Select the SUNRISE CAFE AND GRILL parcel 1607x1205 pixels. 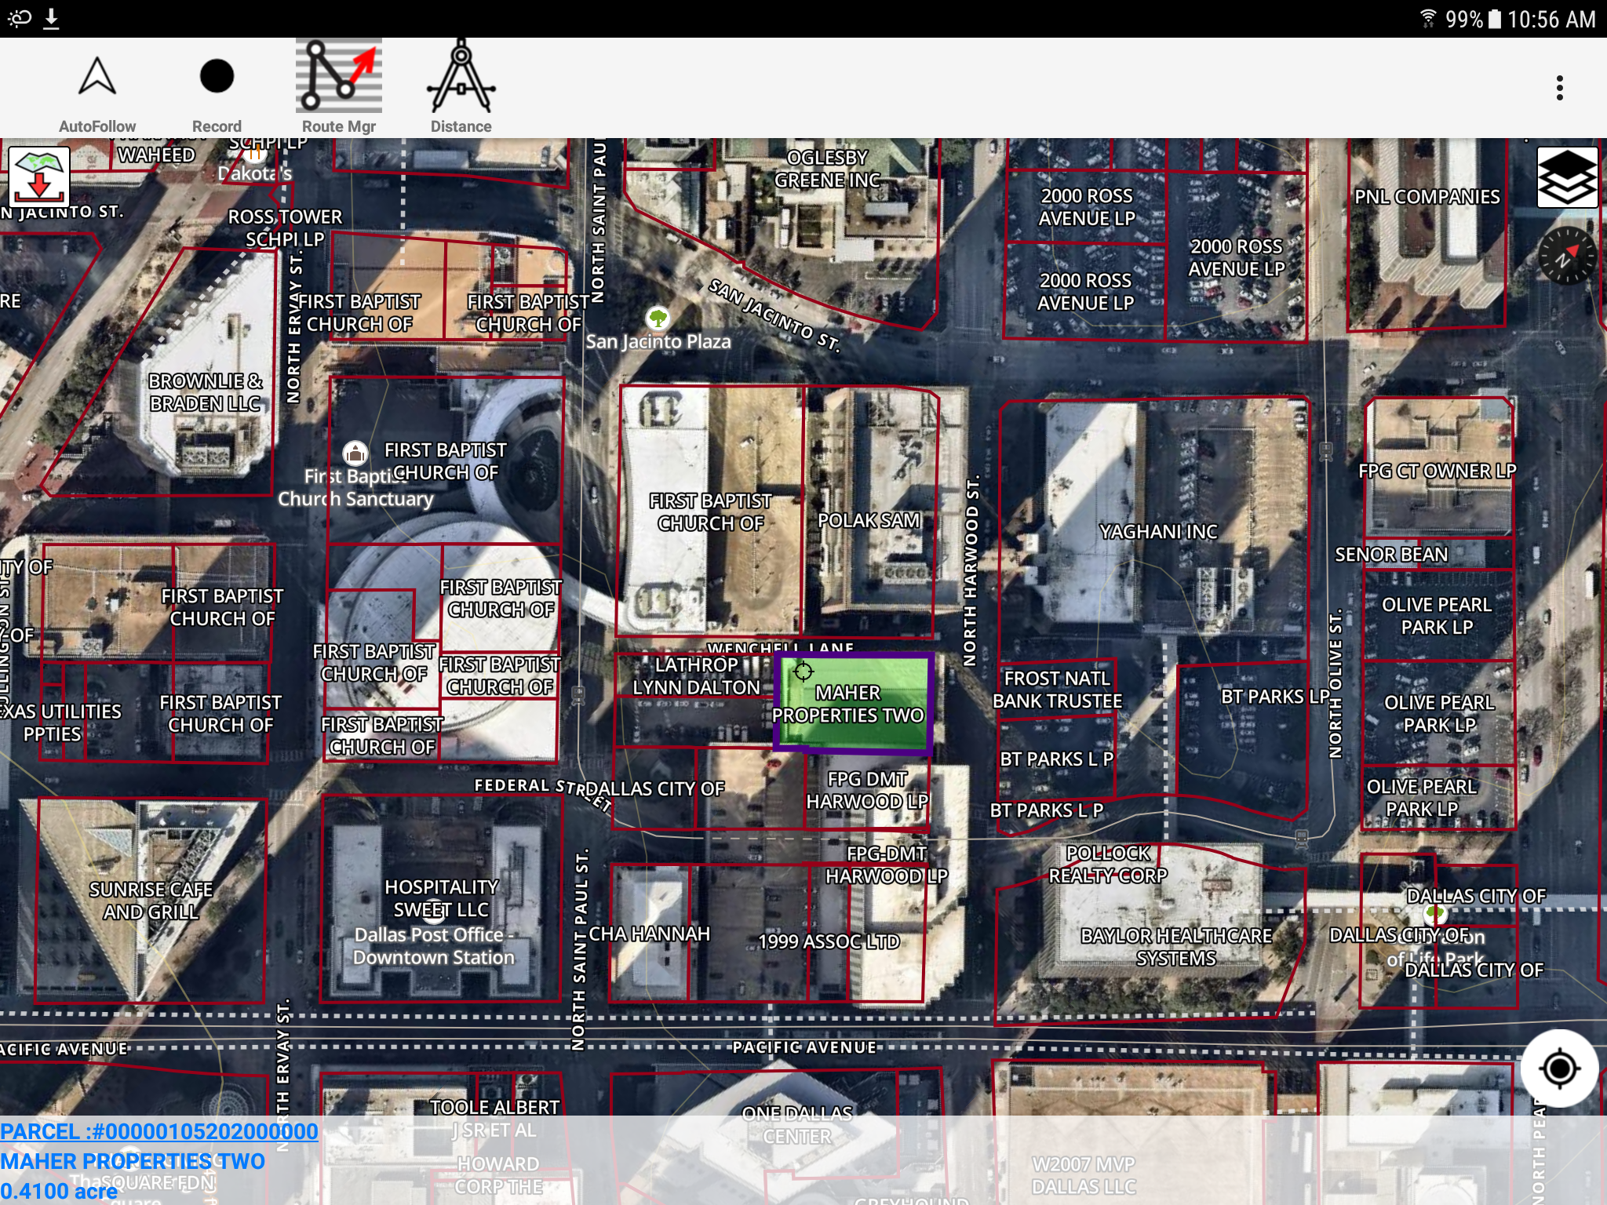(151, 901)
